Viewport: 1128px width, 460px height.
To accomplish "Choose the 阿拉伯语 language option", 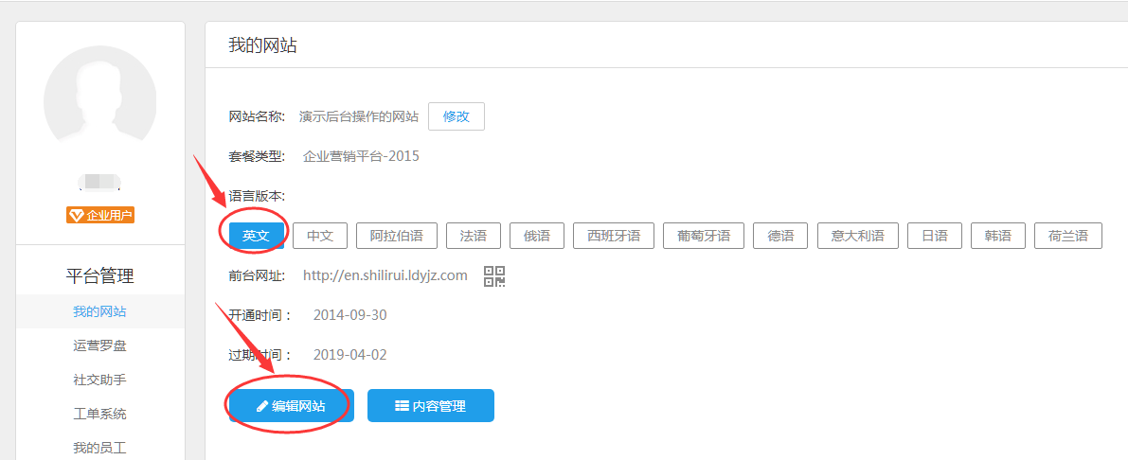I will click(x=396, y=236).
